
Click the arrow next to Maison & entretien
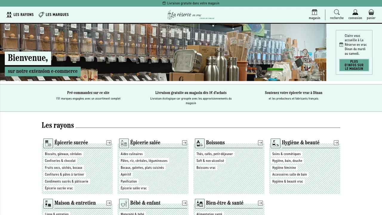[109, 203]
